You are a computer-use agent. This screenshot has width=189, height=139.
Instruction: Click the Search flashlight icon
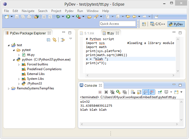pos(96,17)
